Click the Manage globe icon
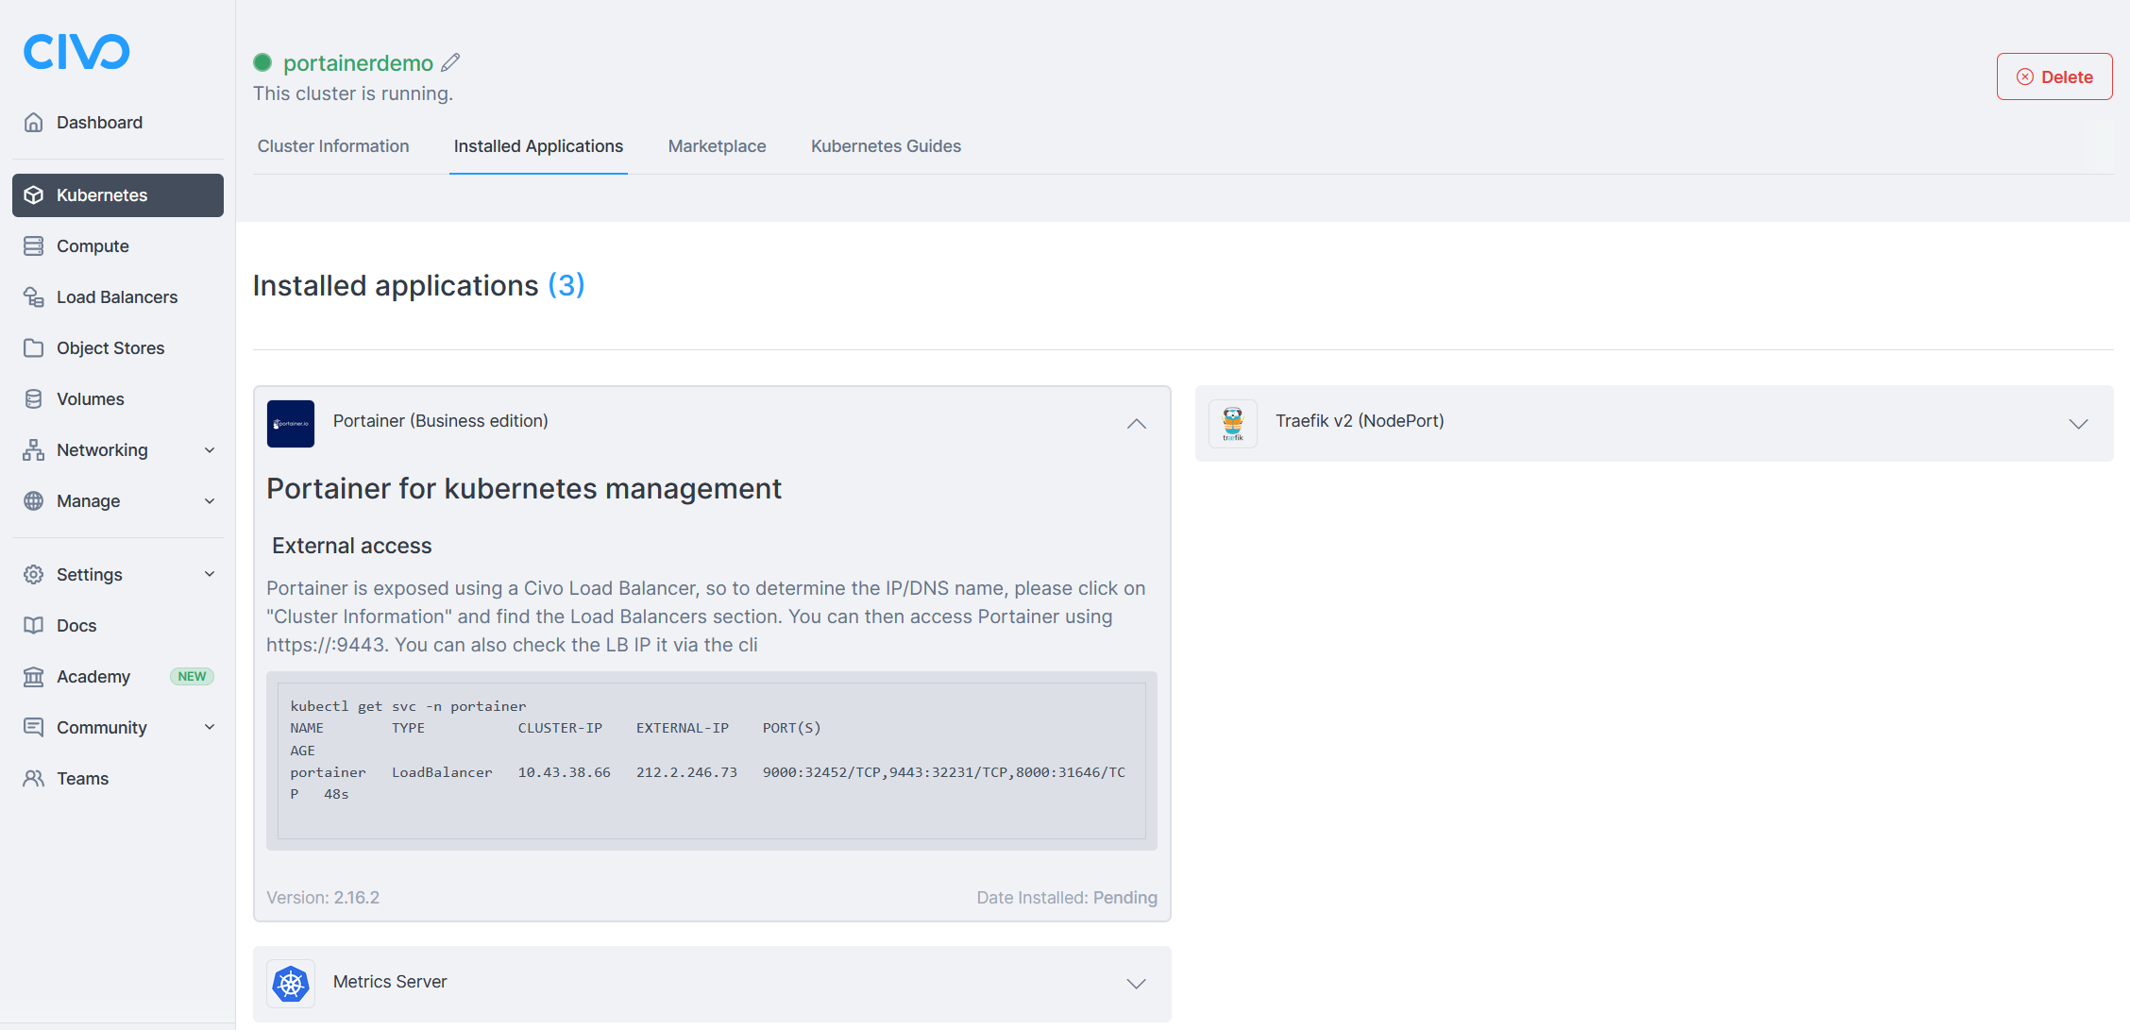 point(34,500)
